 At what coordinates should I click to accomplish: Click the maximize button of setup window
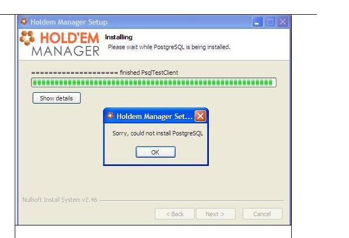270,22
